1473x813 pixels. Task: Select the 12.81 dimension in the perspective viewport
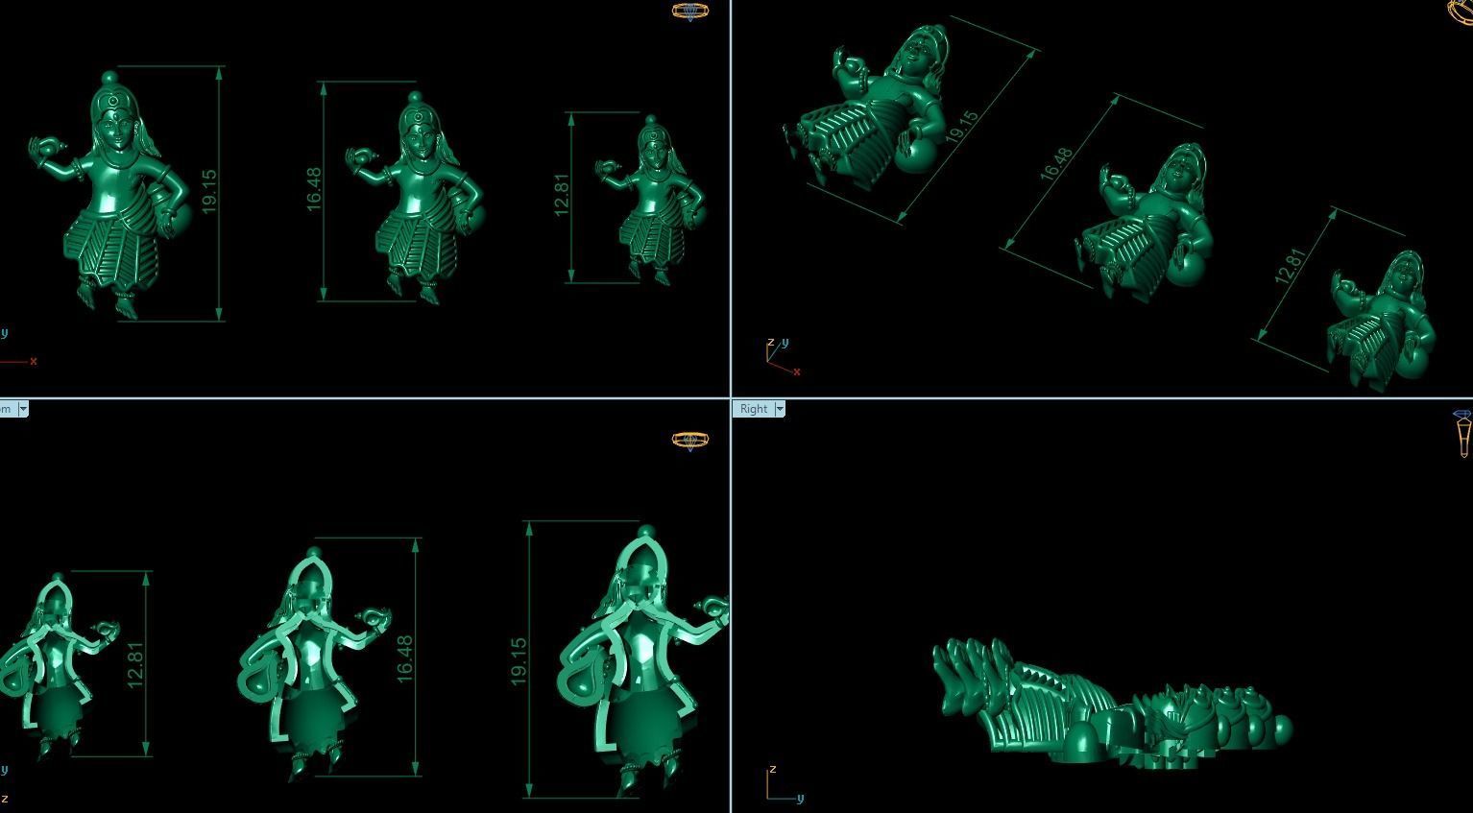1290,266
